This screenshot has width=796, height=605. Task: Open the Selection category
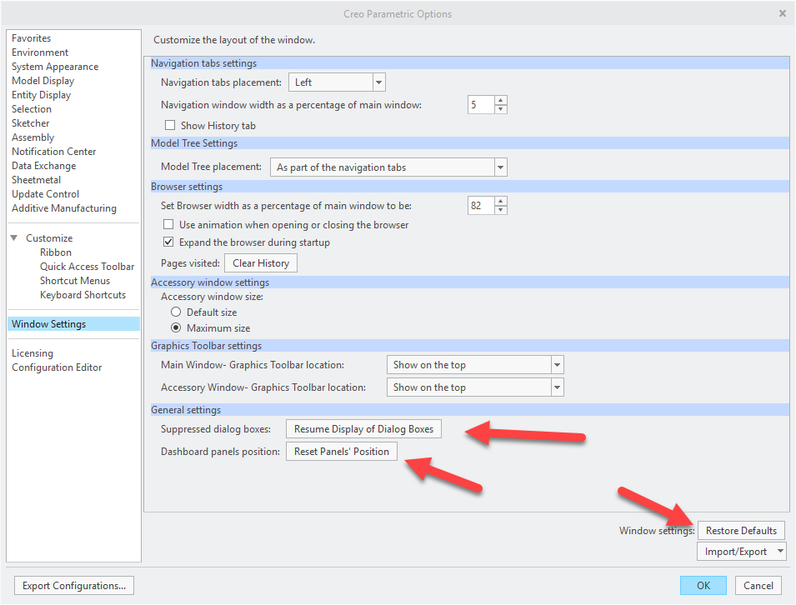point(32,109)
